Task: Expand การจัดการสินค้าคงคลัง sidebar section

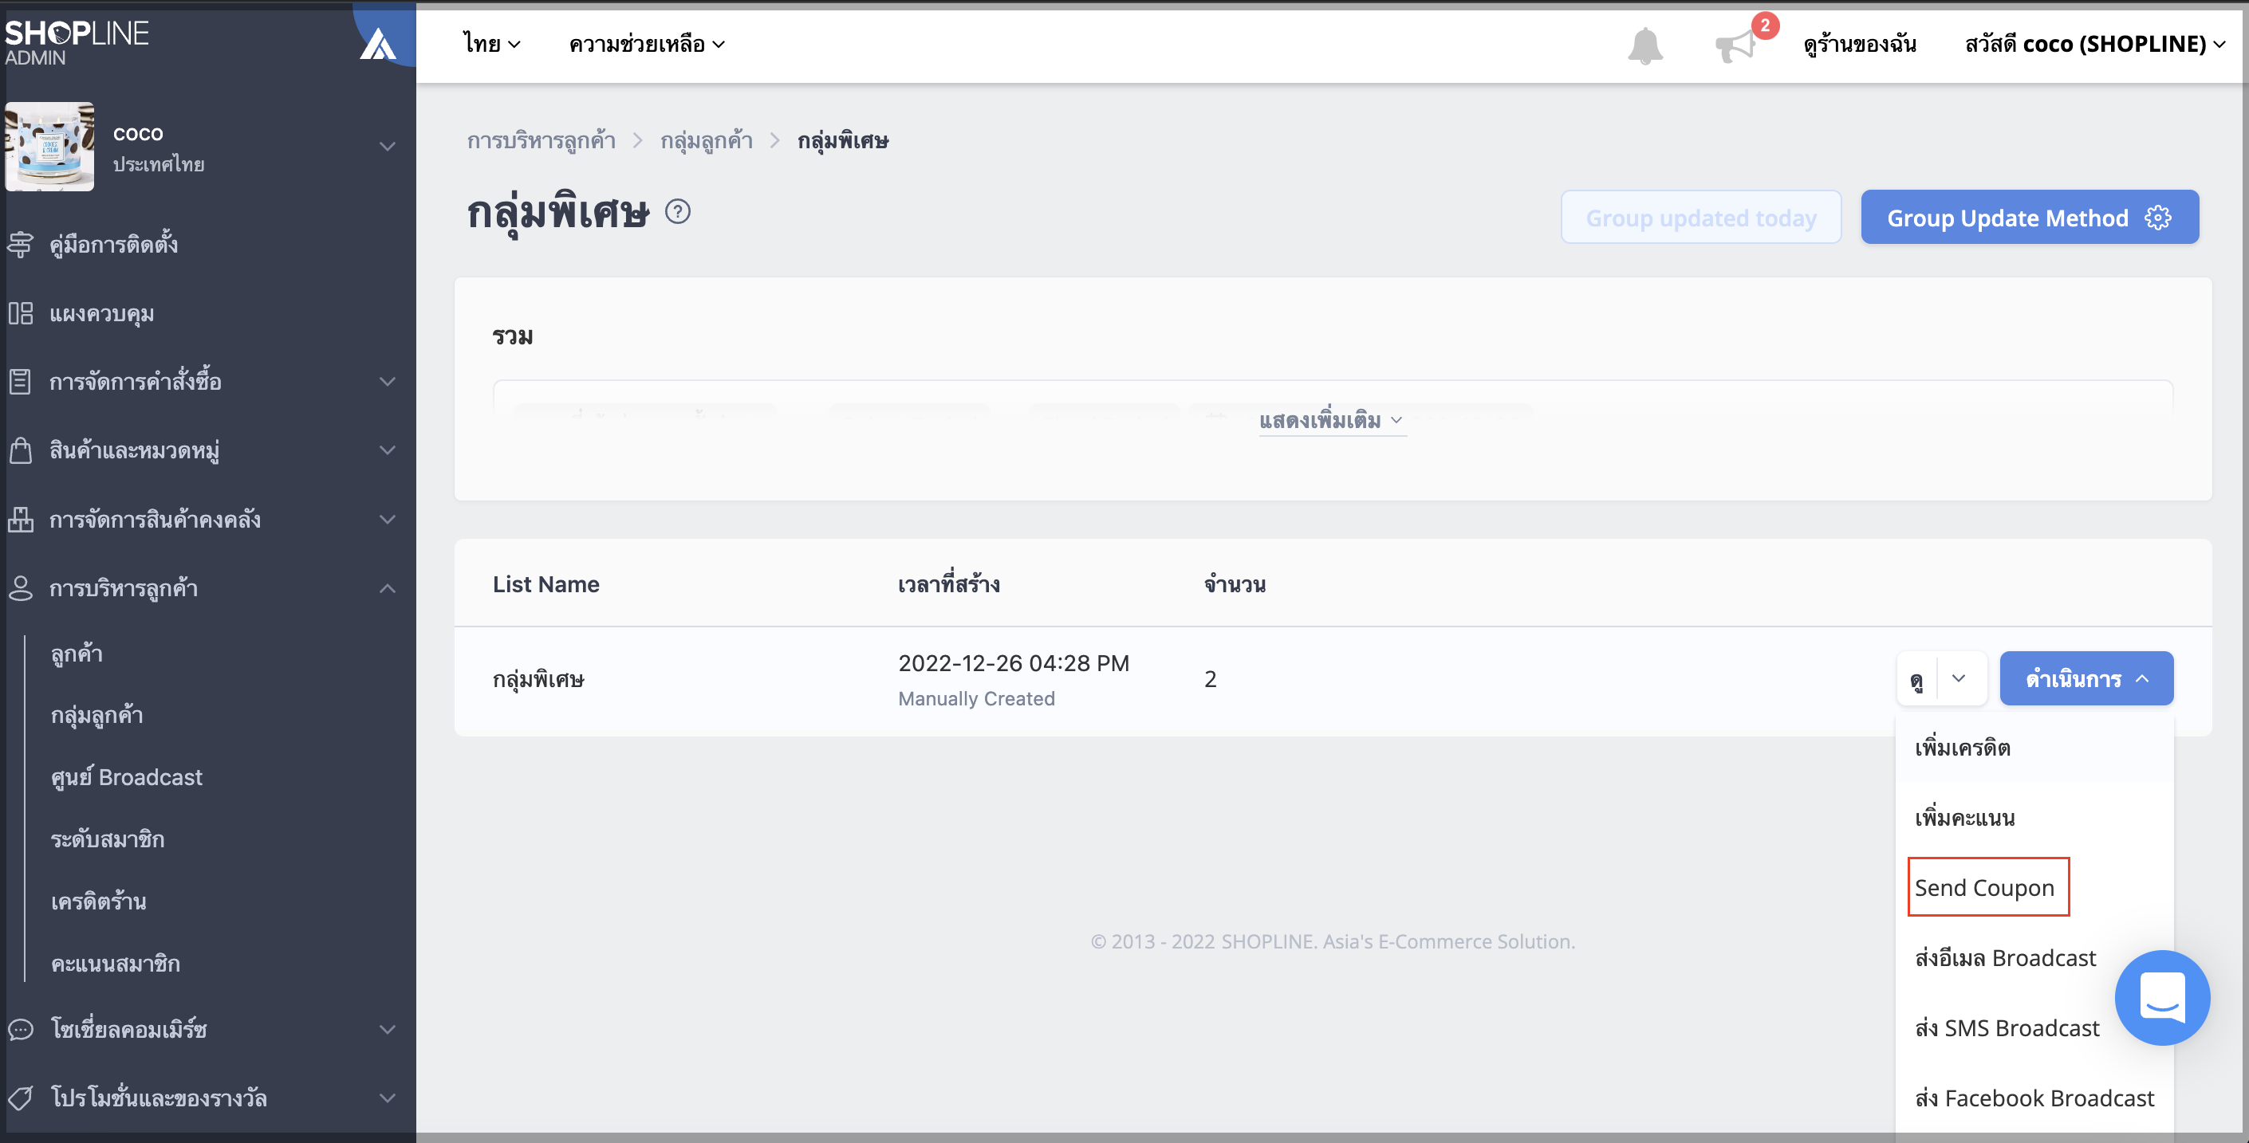Action: pyautogui.click(x=388, y=519)
